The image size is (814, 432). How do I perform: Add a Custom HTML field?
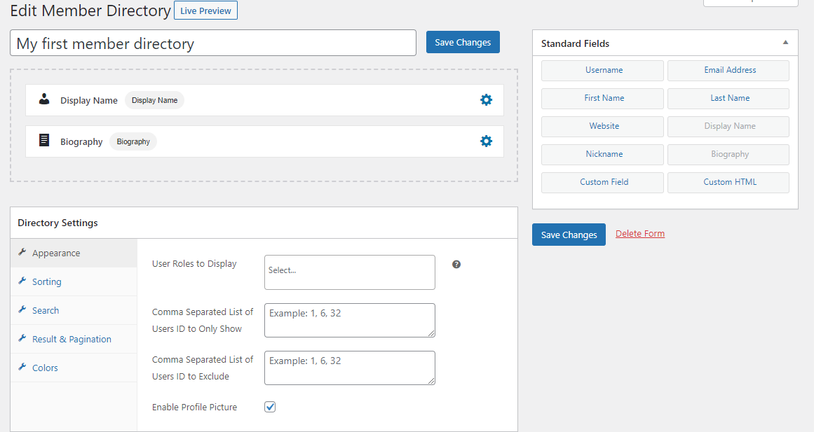pyautogui.click(x=728, y=183)
